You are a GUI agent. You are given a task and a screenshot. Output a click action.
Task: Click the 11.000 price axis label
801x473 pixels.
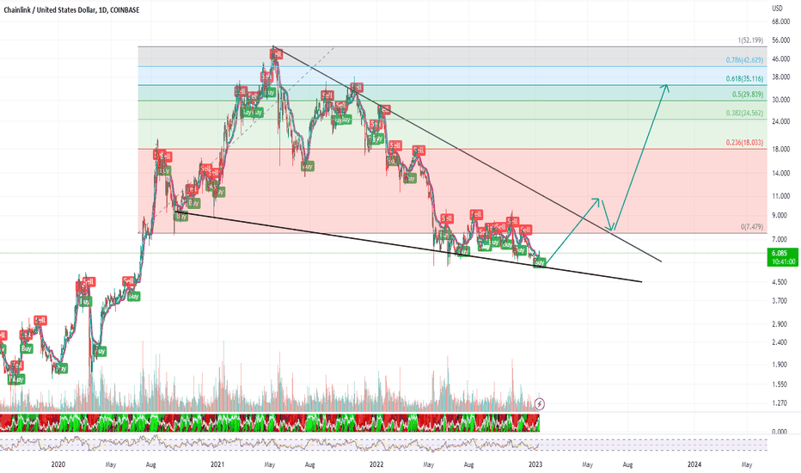(x=781, y=196)
